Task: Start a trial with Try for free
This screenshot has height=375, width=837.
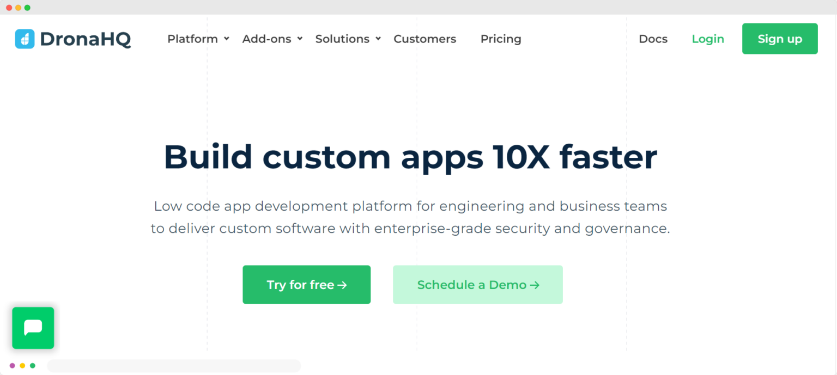Action: click(x=306, y=285)
